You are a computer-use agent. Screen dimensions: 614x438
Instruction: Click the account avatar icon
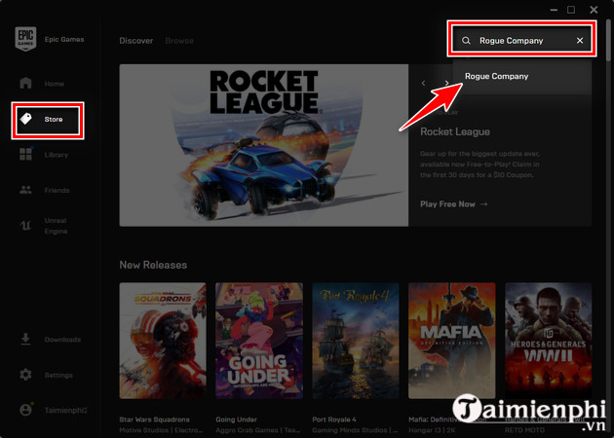[x=25, y=410]
